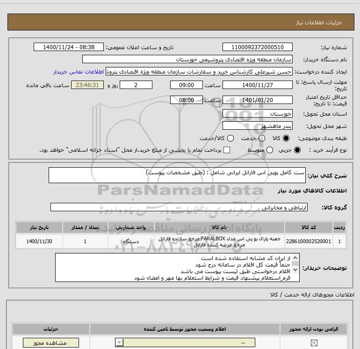Screen dimensions: 360x349
Task: Click the response deadline time 09:00
Action: pyautogui.click(x=187, y=85)
